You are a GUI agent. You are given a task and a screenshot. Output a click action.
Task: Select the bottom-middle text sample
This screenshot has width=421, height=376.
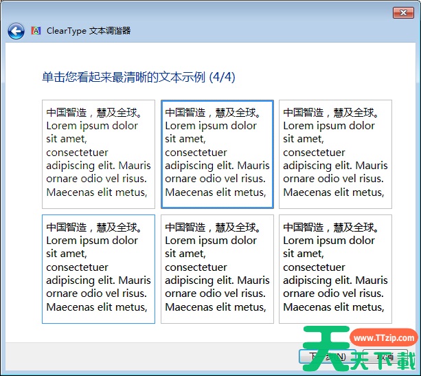pos(217,269)
